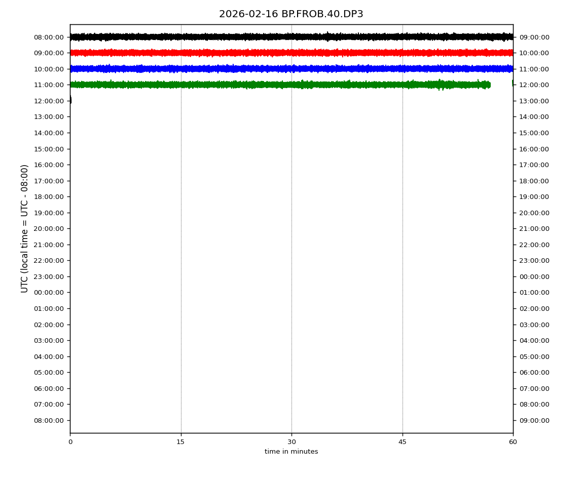Screen dimensions: 583x481
Task: Click the 0 tick label on x-axis
Action: click(x=70, y=442)
